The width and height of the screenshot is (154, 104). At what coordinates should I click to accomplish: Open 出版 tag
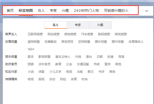tap(80, 72)
